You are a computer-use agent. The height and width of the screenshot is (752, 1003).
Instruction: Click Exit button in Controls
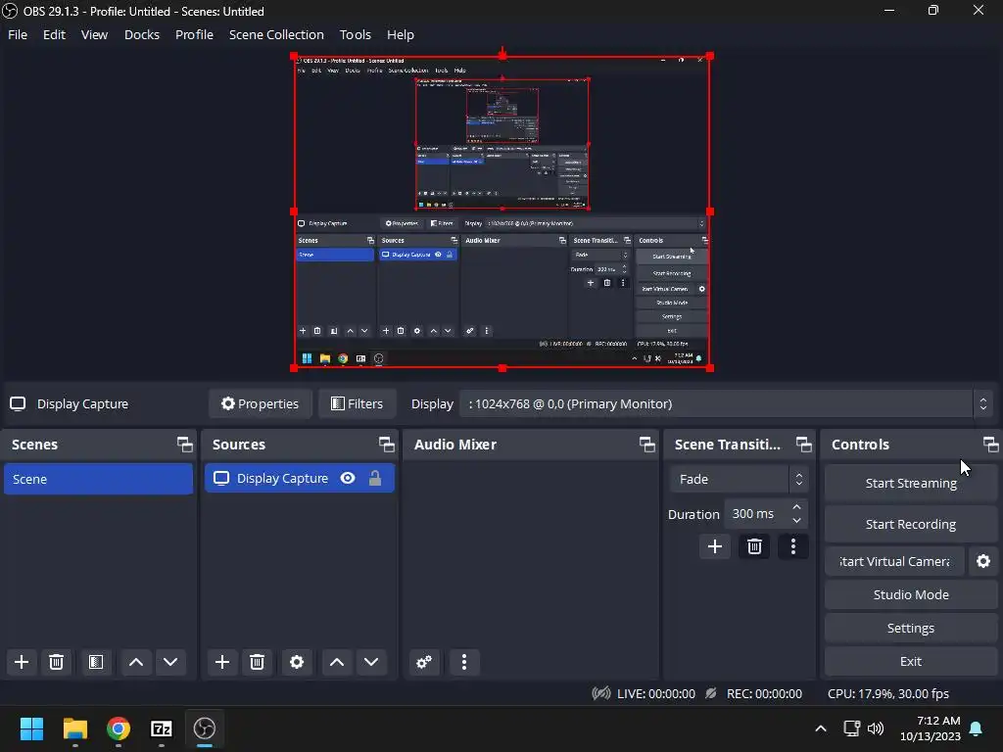pyautogui.click(x=911, y=661)
